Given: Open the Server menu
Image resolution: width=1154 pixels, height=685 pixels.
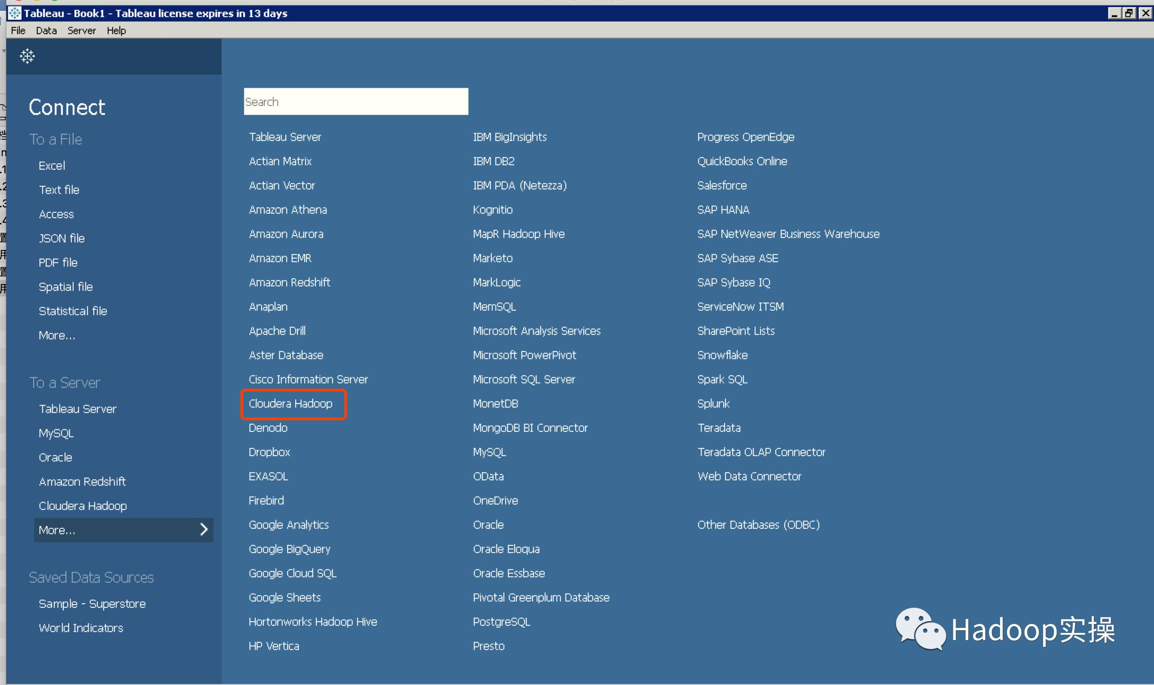Looking at the screenshot, I should click(x=82, y=31).
